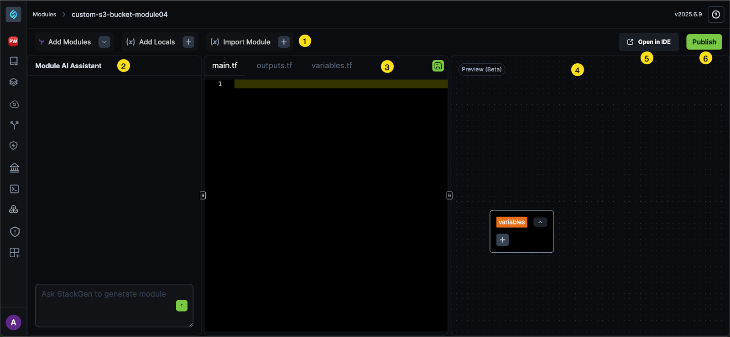Open the stacked layers sidebar icon

click(x=14, y=82)
